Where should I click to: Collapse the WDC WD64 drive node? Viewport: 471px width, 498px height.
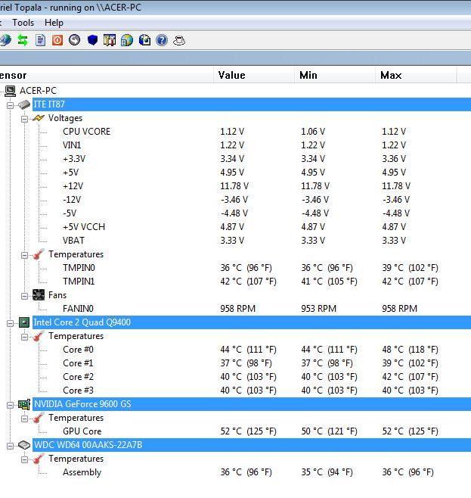(x=10, y=446)
